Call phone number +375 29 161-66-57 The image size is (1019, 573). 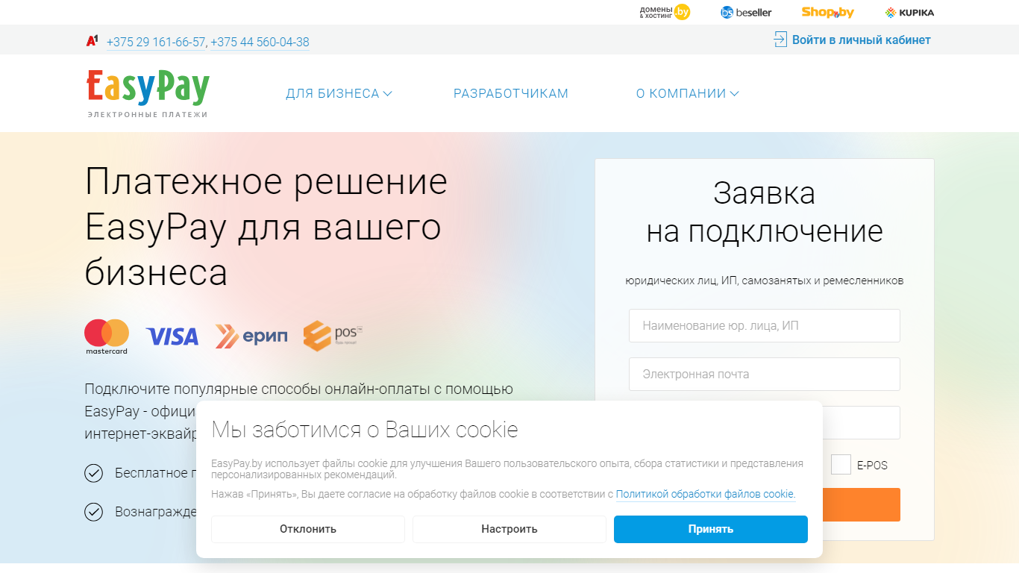pyautogui.click(x=156, y=43)
